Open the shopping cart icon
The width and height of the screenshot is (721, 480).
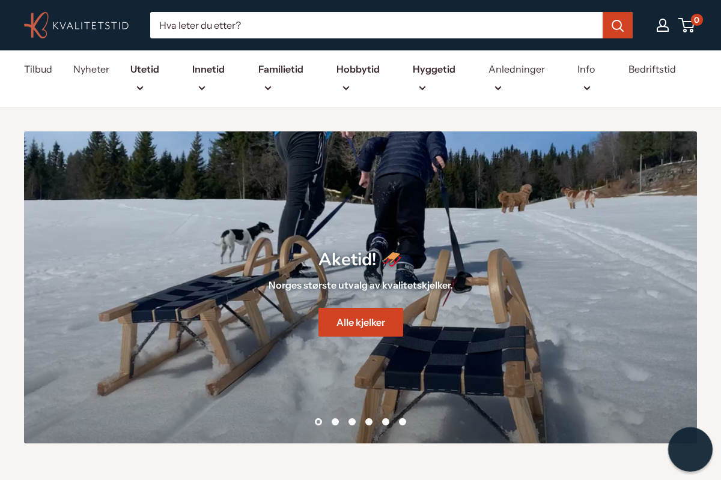(687, 26)
